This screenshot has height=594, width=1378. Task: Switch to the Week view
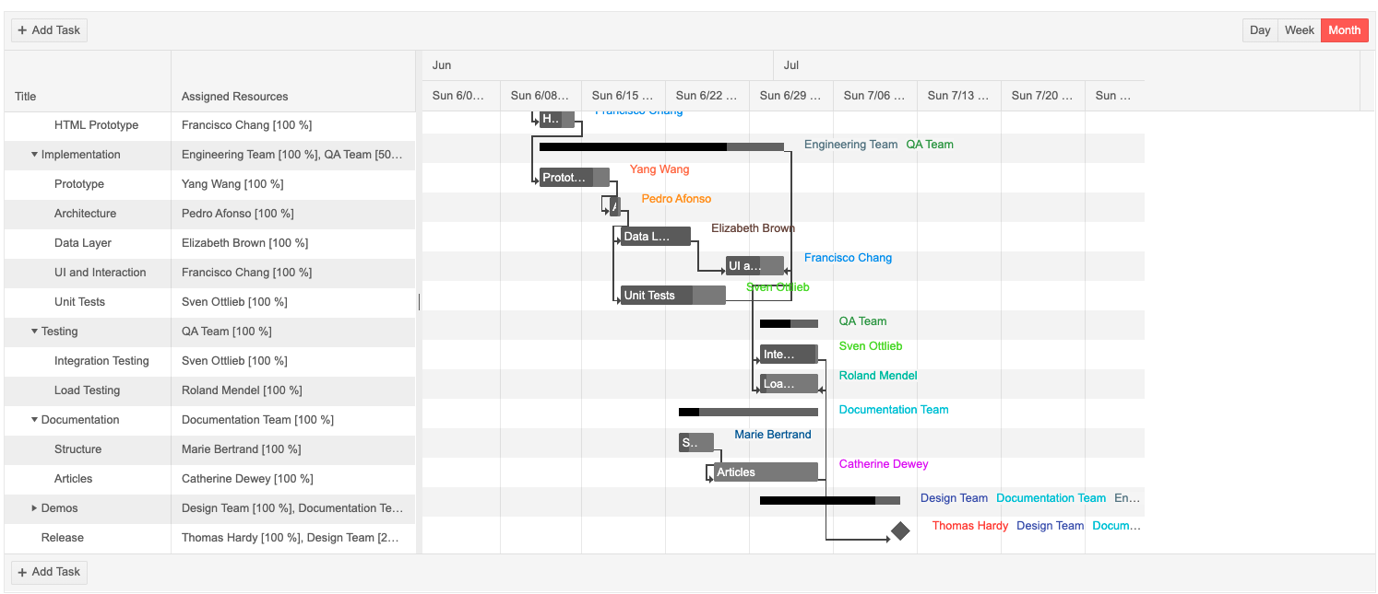[x=1299, y=30]
